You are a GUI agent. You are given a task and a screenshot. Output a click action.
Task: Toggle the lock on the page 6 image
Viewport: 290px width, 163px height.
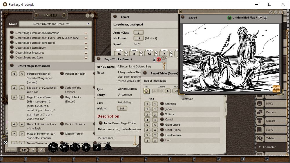click(265, 18)
